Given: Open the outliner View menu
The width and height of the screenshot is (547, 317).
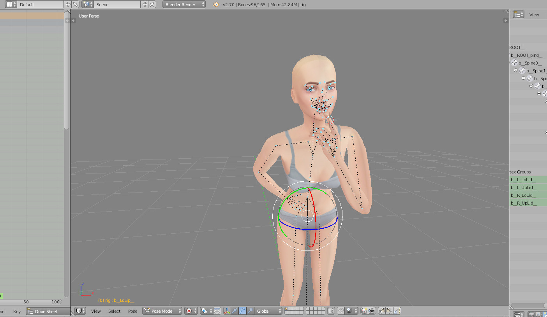Looking at the screenshot, I should pos(534,15).
